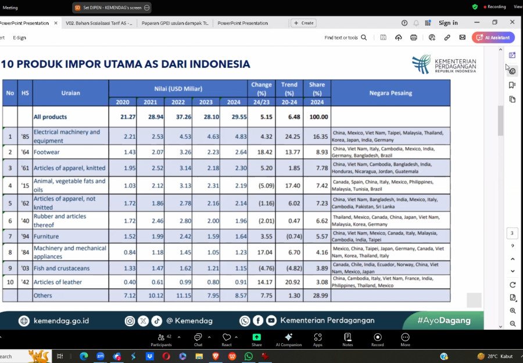This screenshot has height=363, width=523.
Task: Open the page display fit options icon
Action: point(513,298)
